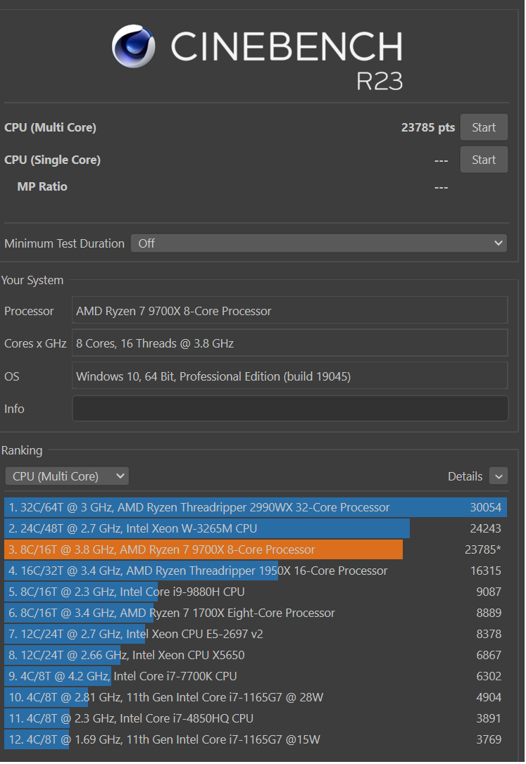Open the Minimum Test Duration dropdown
Screen dimensions: 526x764
coord(318,243)
